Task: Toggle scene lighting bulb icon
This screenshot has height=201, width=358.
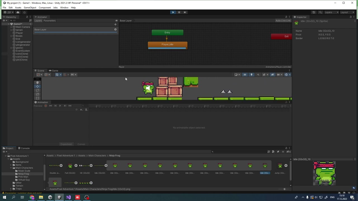Action: (x=251, y=75)
